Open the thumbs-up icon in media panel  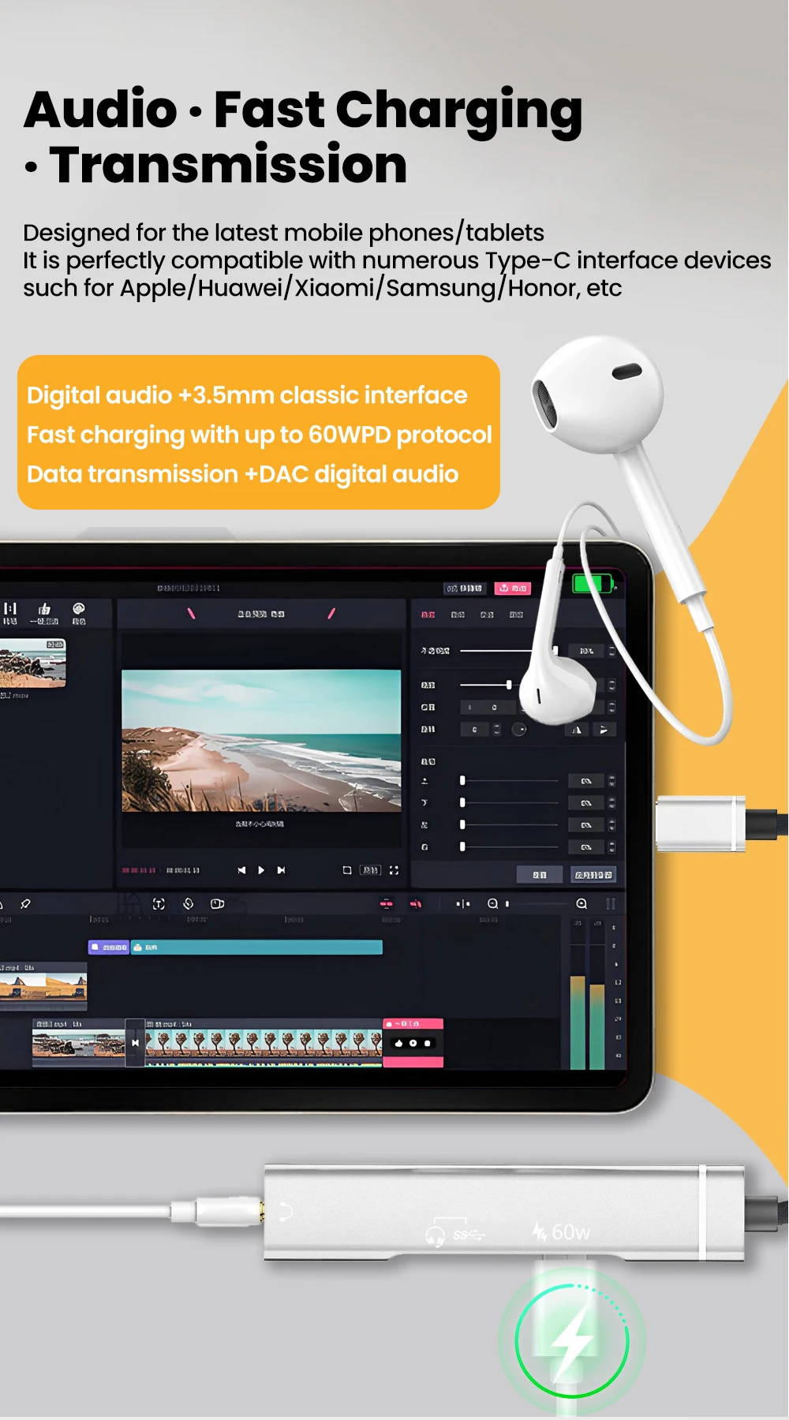click(44, 610)
